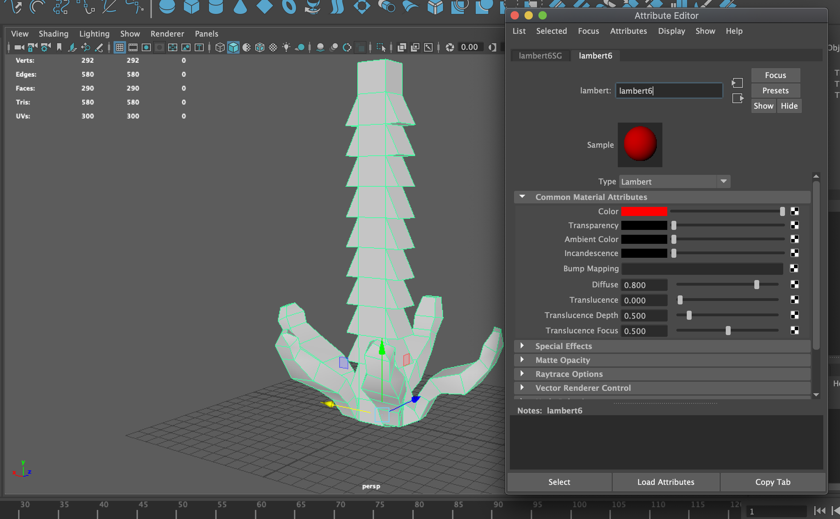Click the bookmark icon in viewport toolbar
Screen dimensions: 840x519
(x=59, y=47)
